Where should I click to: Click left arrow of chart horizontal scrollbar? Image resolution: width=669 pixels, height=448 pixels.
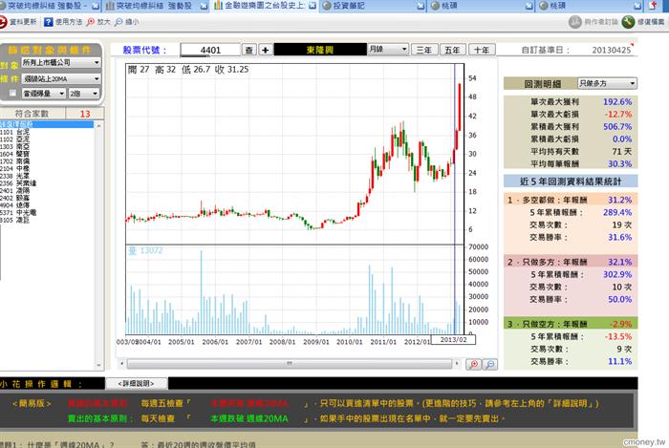(122, 364)
